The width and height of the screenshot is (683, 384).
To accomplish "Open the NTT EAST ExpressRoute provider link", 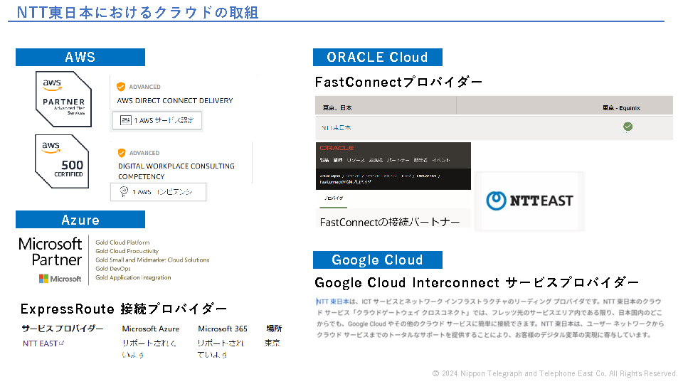I will pyautogui.click(x=40, y=343).
